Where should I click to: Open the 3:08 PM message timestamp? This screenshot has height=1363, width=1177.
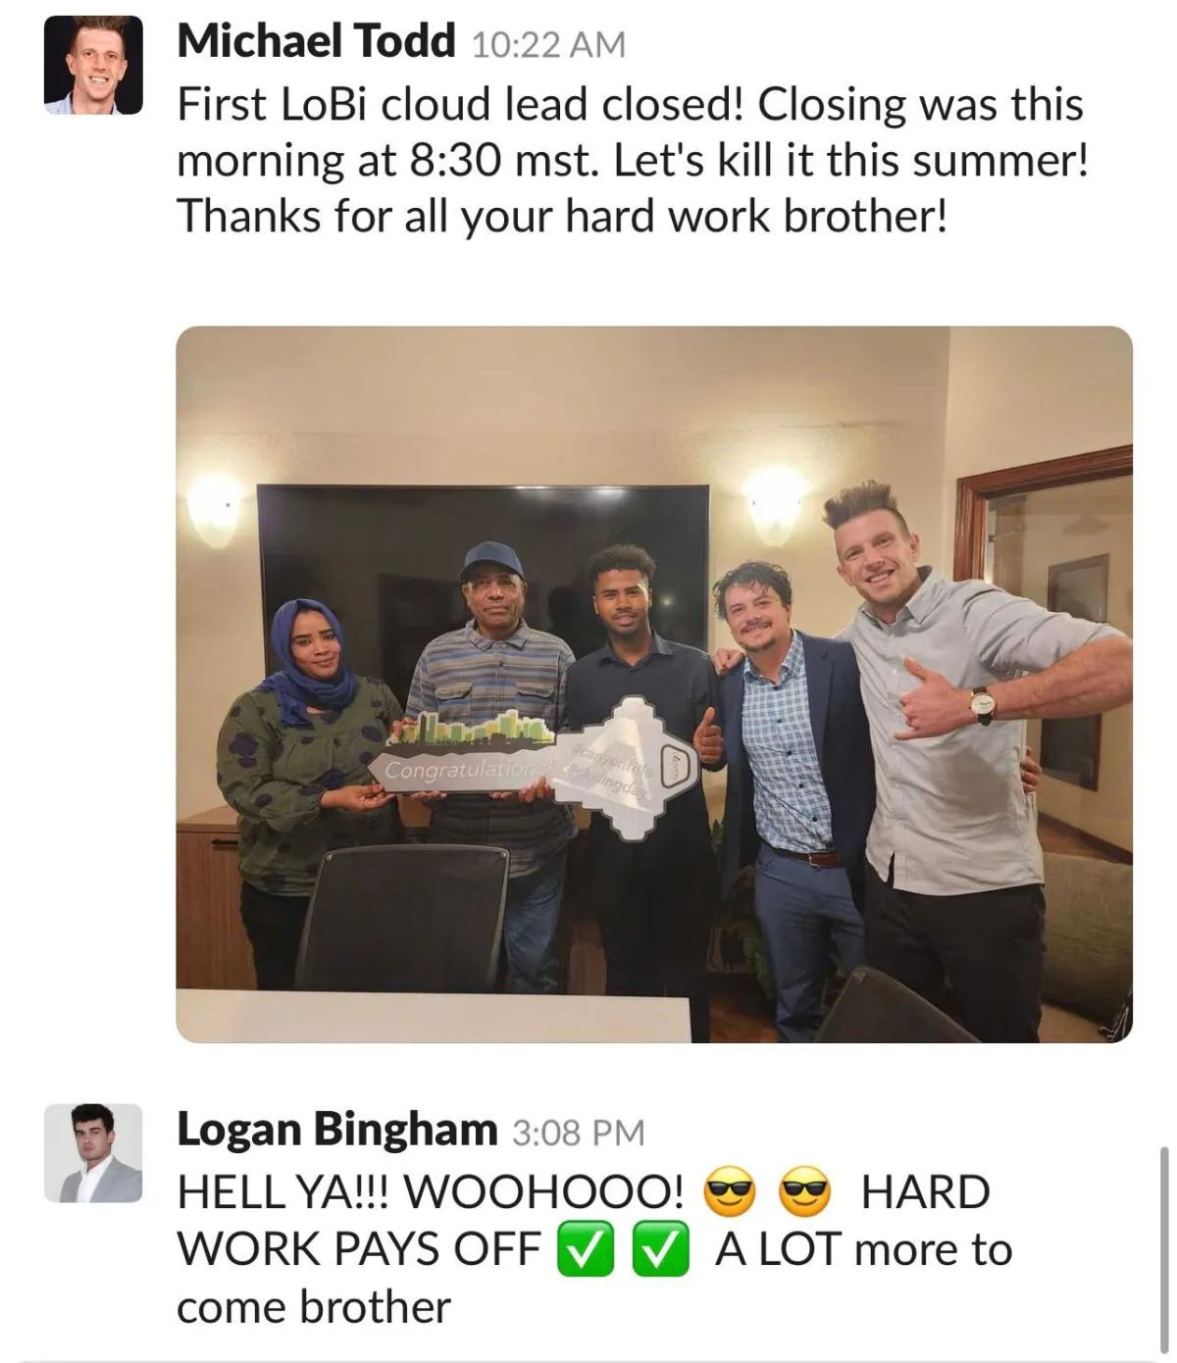[579, 1133]
